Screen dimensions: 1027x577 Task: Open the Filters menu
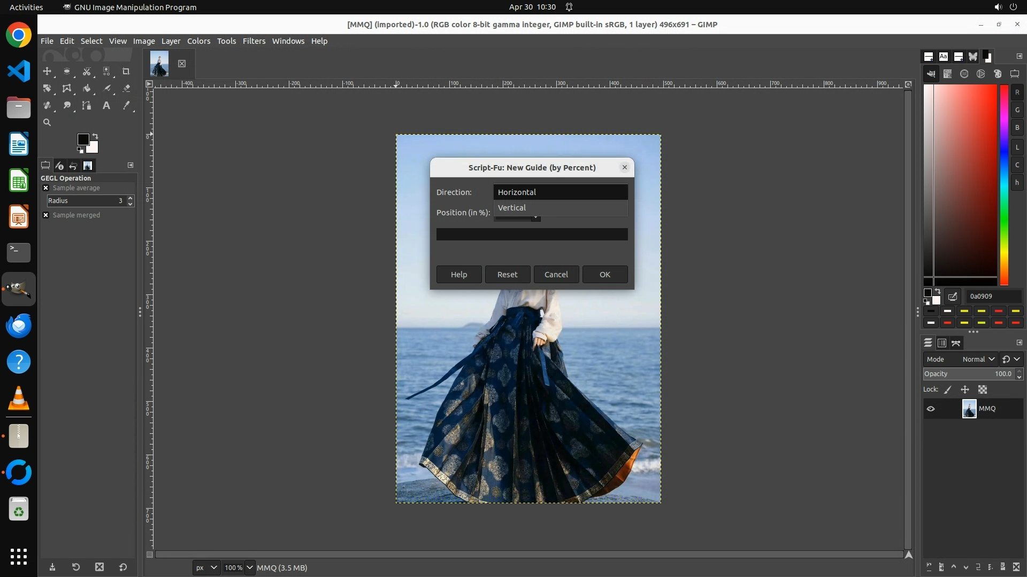pos(254,41)
